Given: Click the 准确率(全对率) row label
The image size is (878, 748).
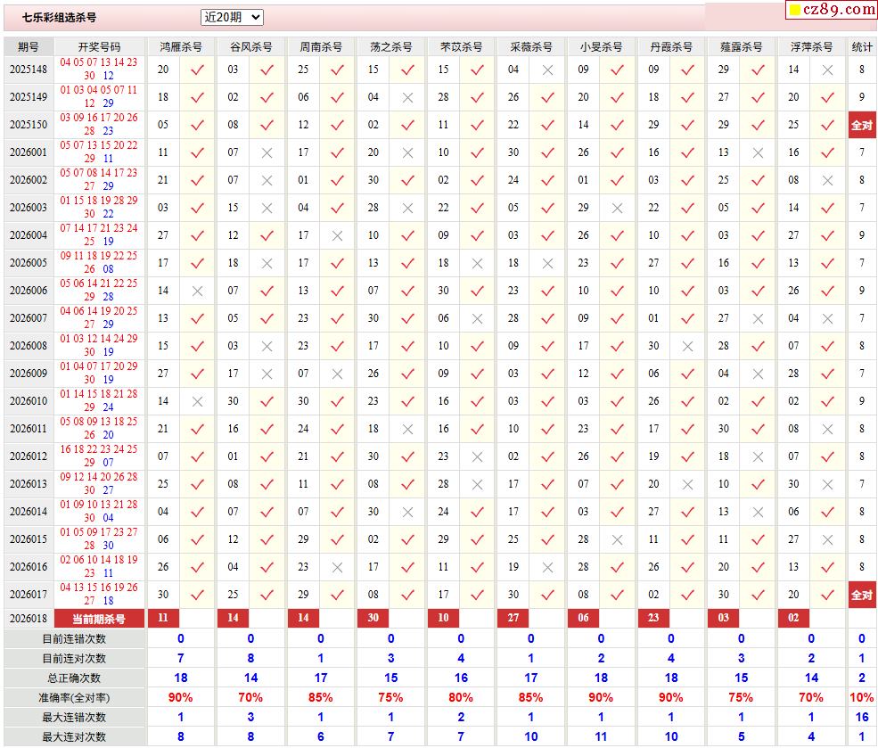Looking at the screenshot, I should pyautogui.click(x=73, y=697).
